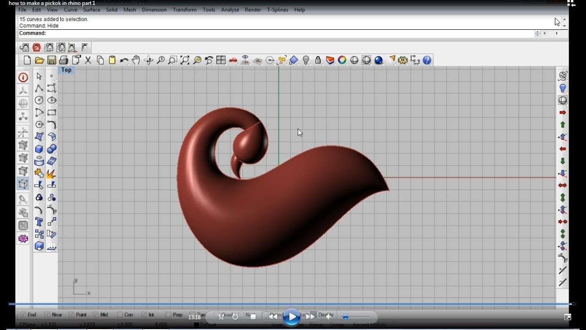The height and width of the screenshot is (330, 586).
Task: Skip forward in the video player
Action: [x=310, y=316]
